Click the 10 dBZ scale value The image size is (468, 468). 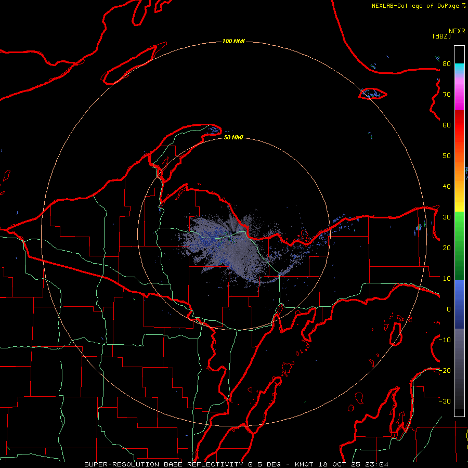447,279
